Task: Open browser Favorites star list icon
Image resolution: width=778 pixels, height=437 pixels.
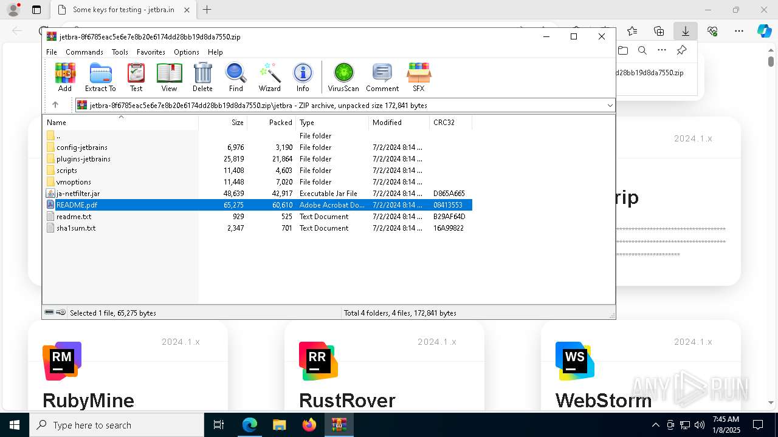Action: pyautogui.click(x=632, y=31)
